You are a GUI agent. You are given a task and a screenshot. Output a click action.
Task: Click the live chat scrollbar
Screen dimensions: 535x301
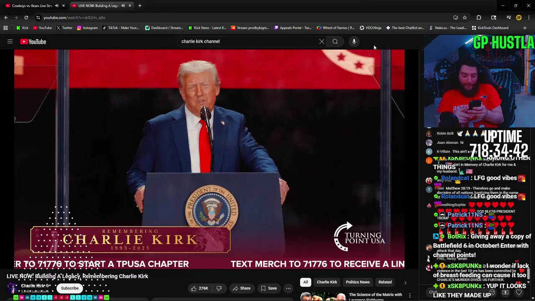click(529, 274)
